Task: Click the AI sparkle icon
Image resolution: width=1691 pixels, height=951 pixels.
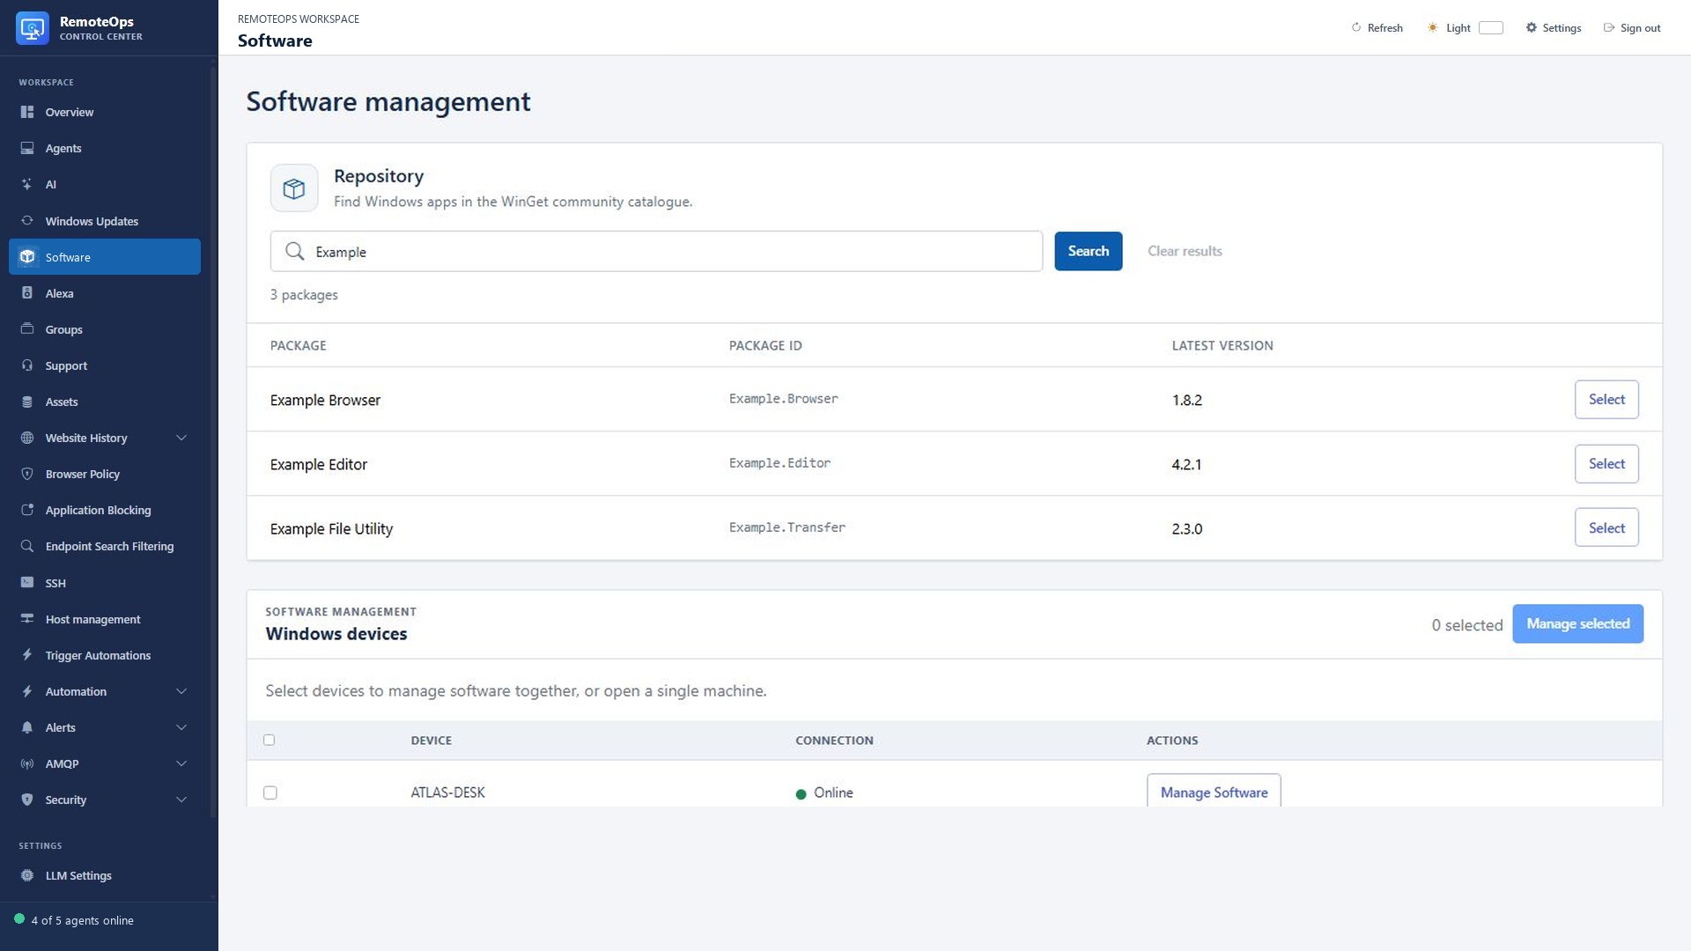Action: [x=27, y=184]
